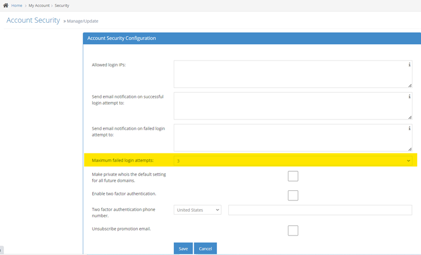Click info icon in failed login email box
Image resolution: width=421 pixels, height=255 pixels.
tap(409, 129)
